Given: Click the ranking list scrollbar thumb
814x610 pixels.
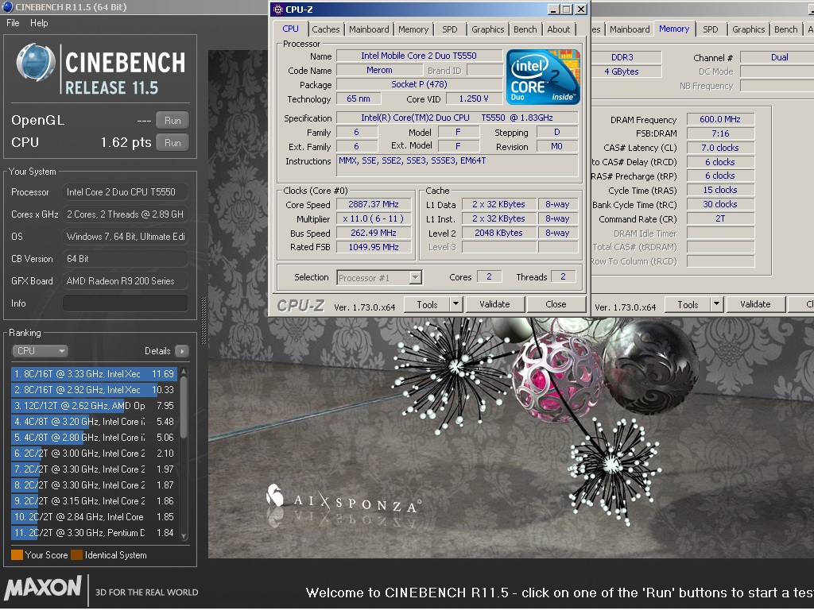Looking at the screenshot, I should coord(184,407).
